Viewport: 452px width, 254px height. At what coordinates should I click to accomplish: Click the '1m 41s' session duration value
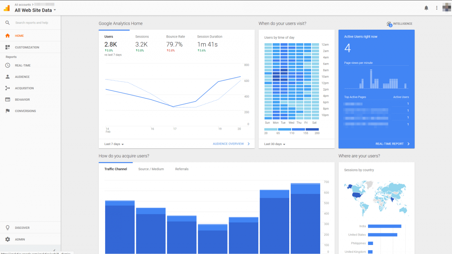pyautogui.click(x=207, y=44)
